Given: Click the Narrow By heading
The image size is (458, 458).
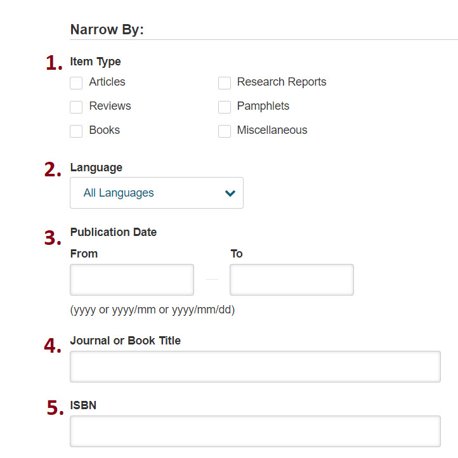Looking at the screenshot, I should point(107,30).
